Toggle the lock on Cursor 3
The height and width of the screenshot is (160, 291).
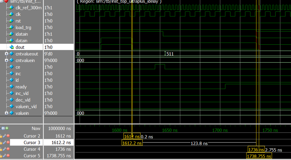point(1,142)
